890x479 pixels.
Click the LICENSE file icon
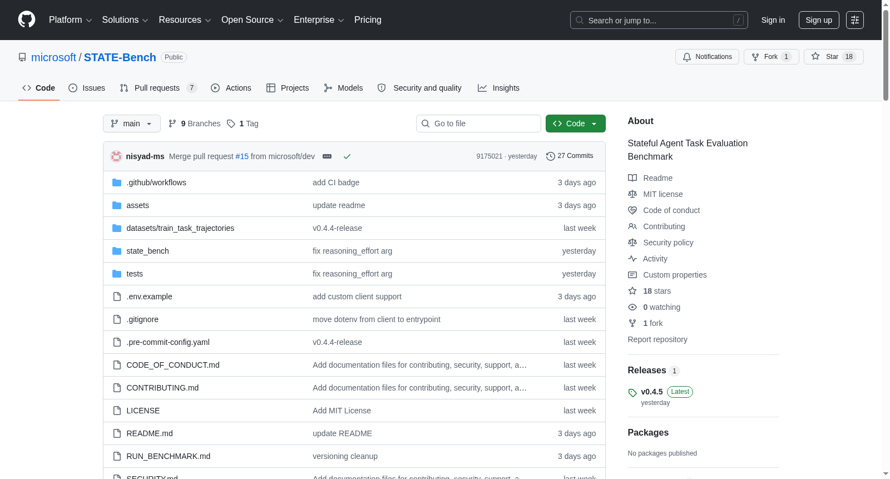(x=117, y=411)
